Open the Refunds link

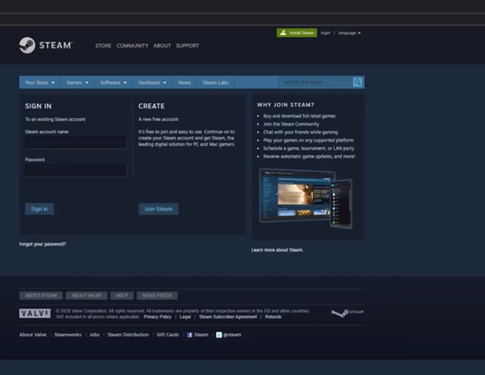pos(274,317)
